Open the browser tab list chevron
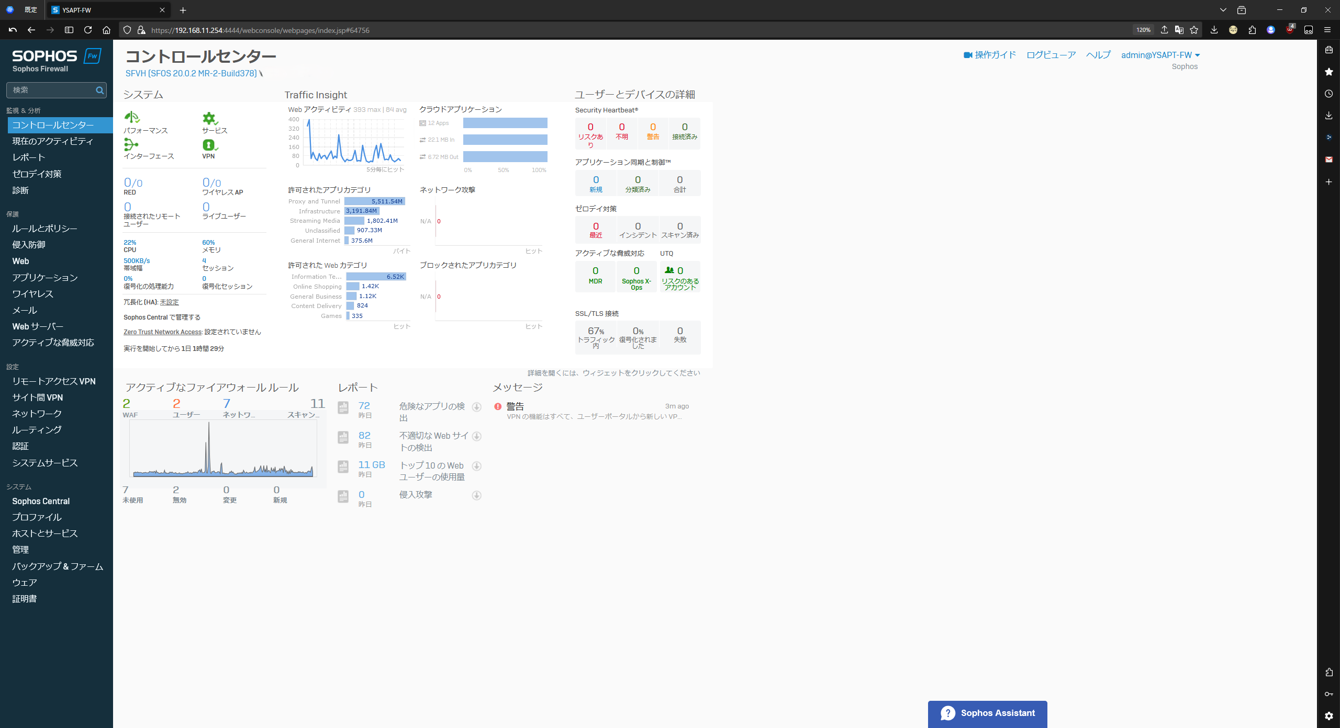The image size is (1340, 728). coord(1223,10)
